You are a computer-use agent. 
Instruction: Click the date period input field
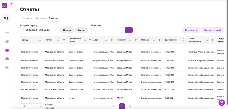pos(38,30)
